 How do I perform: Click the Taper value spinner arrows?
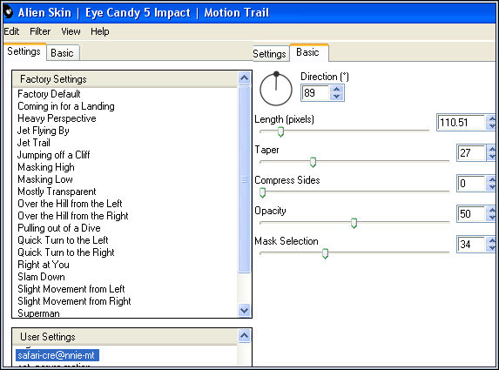pos(492,153)
